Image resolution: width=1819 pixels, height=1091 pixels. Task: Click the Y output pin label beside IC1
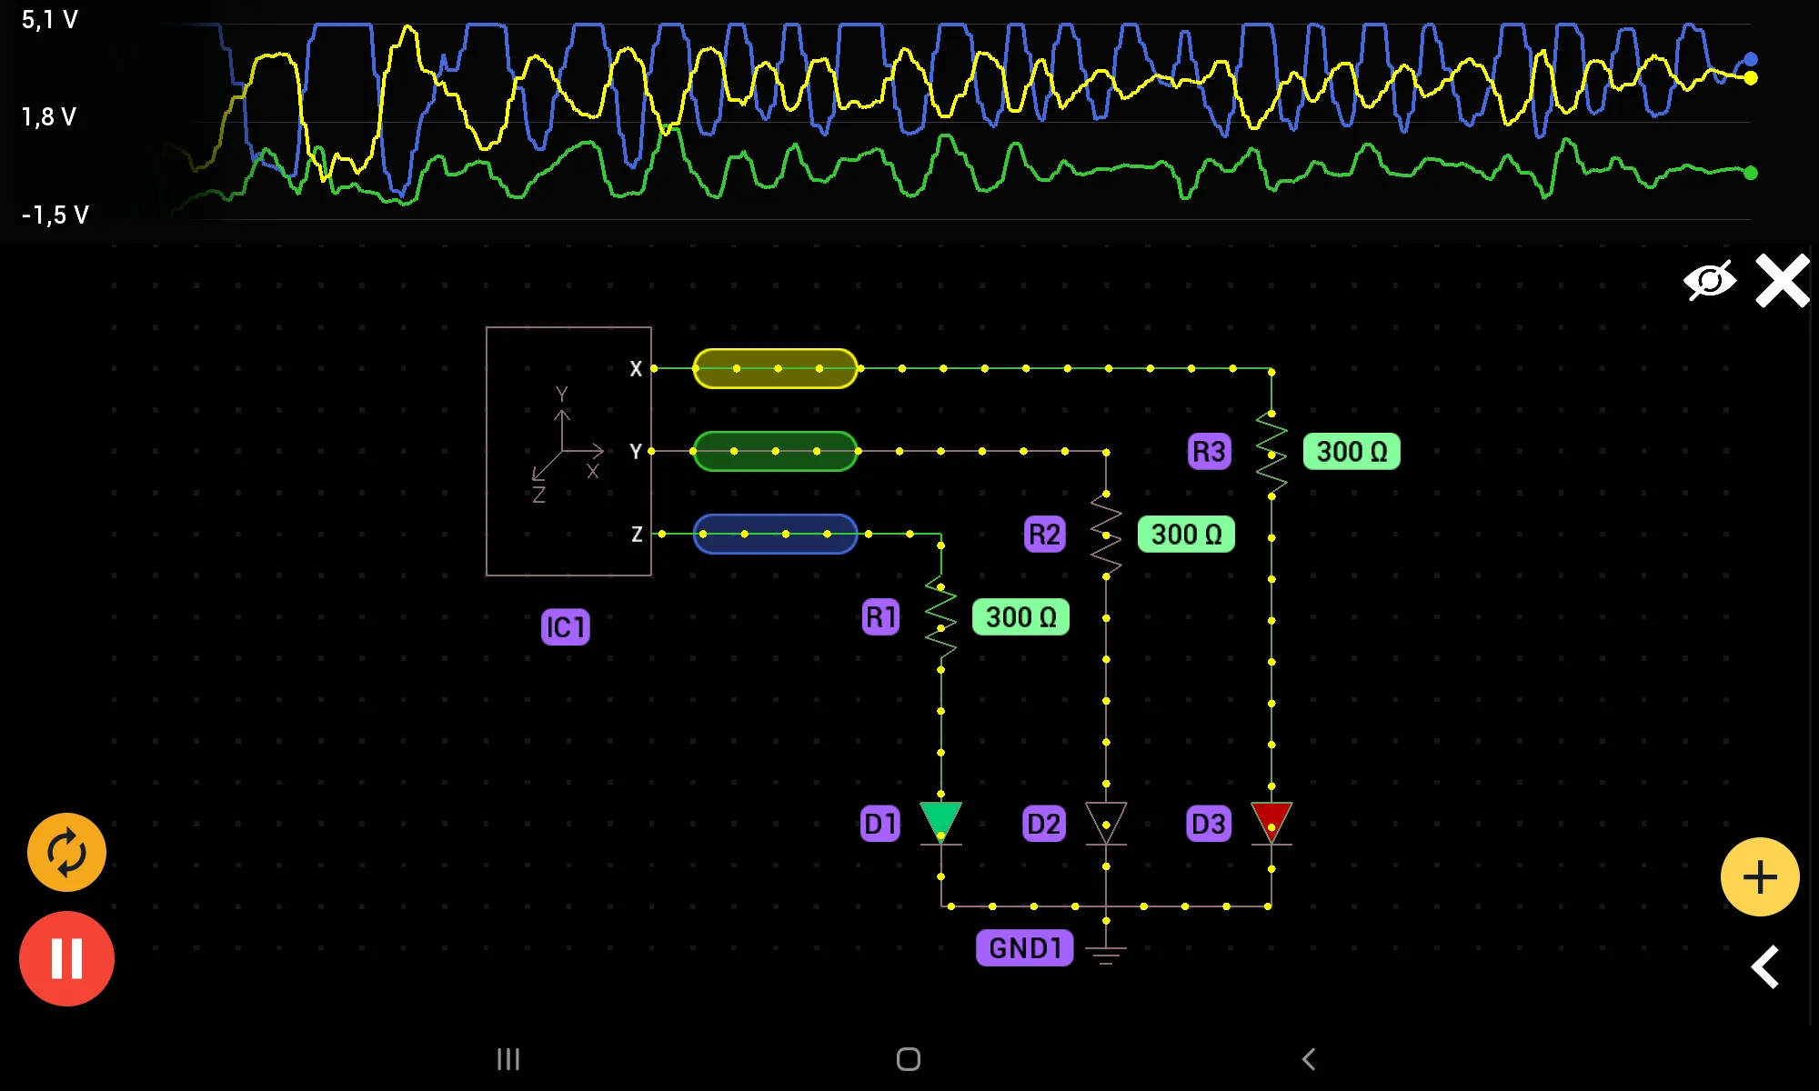pos(636,452)
